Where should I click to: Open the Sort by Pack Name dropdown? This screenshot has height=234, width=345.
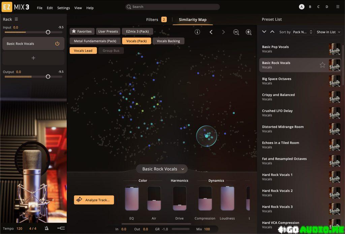point(303,32)
